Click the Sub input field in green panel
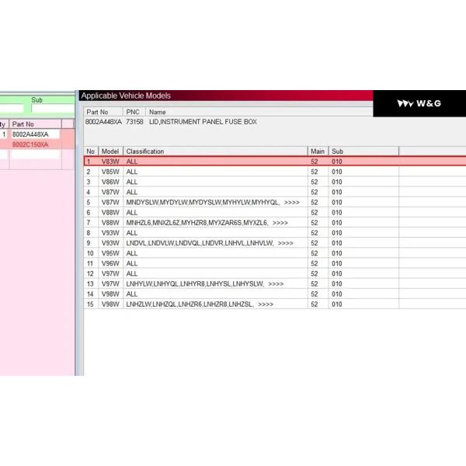Image resolution: width=466 pixels, height=466 pixels. pyautogui.click(x=51, y=110)
